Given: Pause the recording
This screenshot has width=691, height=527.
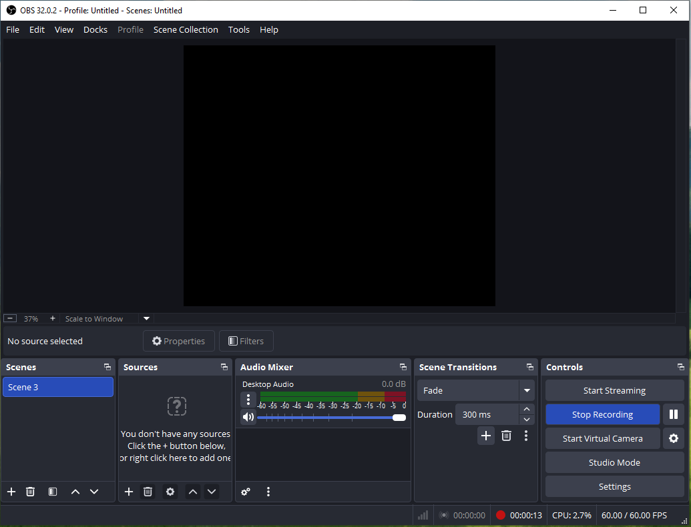Looking at the screenshot, I should click(674, 414).
